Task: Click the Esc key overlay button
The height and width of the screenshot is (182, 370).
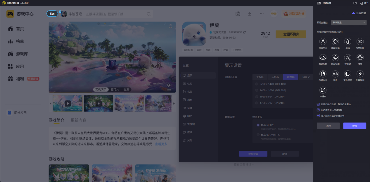Action: coord(52,14)
